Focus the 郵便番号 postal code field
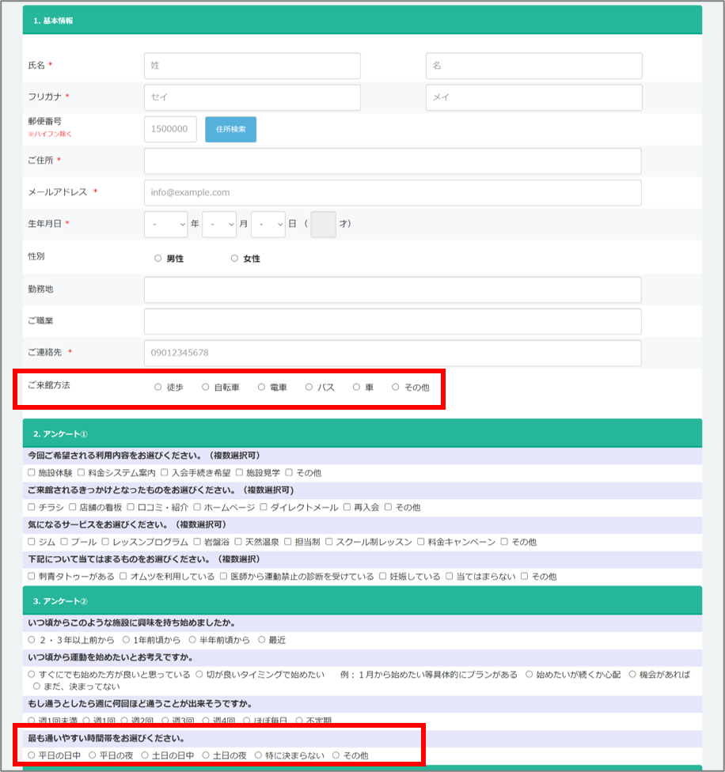This screenshot has width=725, height=772. pyautogui.click(x=170, y=130)
